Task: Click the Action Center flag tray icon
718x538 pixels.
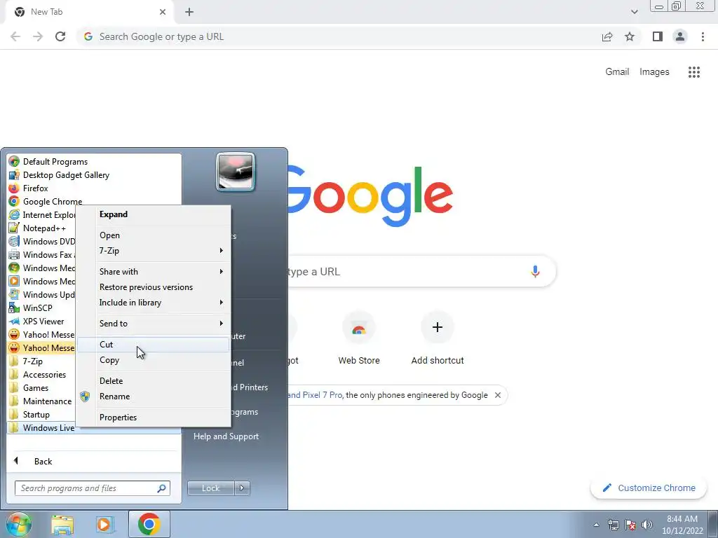Action: pos(630,525)
